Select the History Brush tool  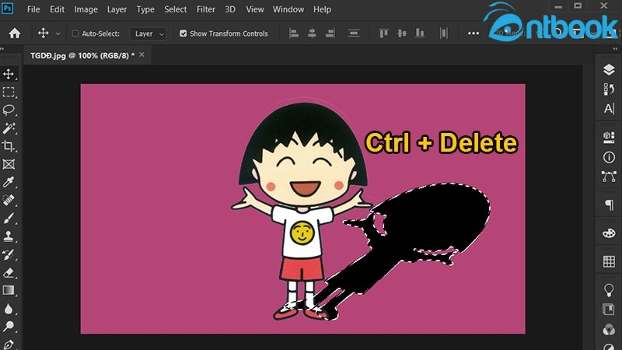click(x=9, y=254)
